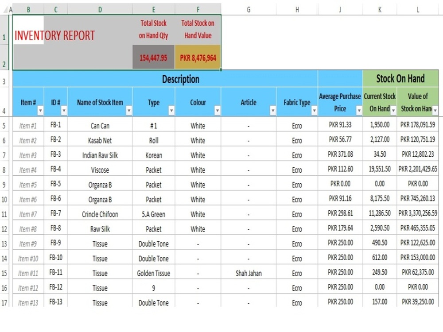
Task: Select row 1 header
Action: pyautogui.click(x=4, y=30)
